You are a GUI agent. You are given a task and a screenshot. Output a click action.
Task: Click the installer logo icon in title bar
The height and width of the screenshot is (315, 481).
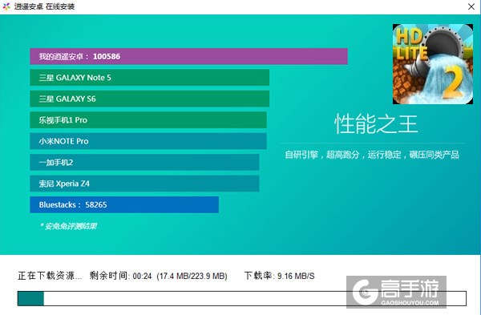pos(6,6)
